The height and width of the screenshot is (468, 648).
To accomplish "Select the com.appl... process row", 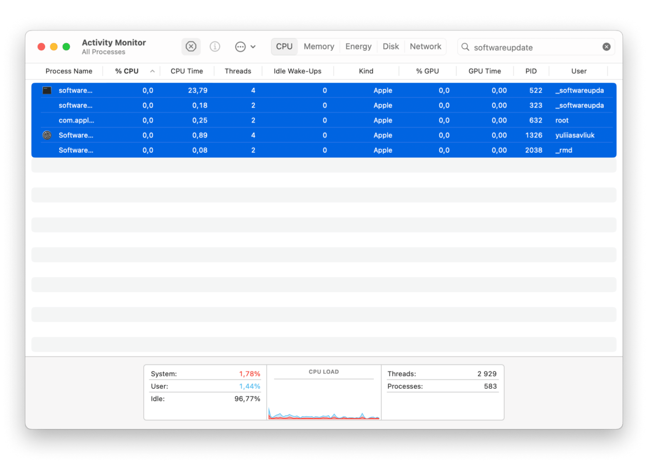I will tap(324, 120).
